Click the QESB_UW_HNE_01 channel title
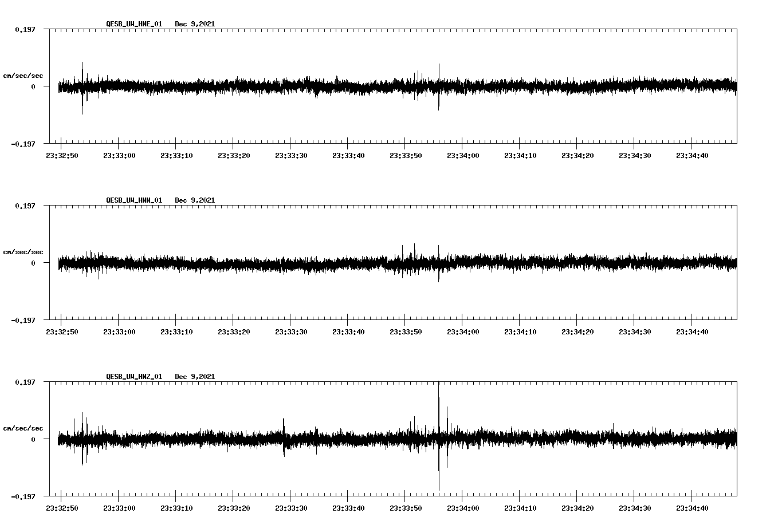Image resolution: width=778 pixels, height=529 pixels. point(134,24)
